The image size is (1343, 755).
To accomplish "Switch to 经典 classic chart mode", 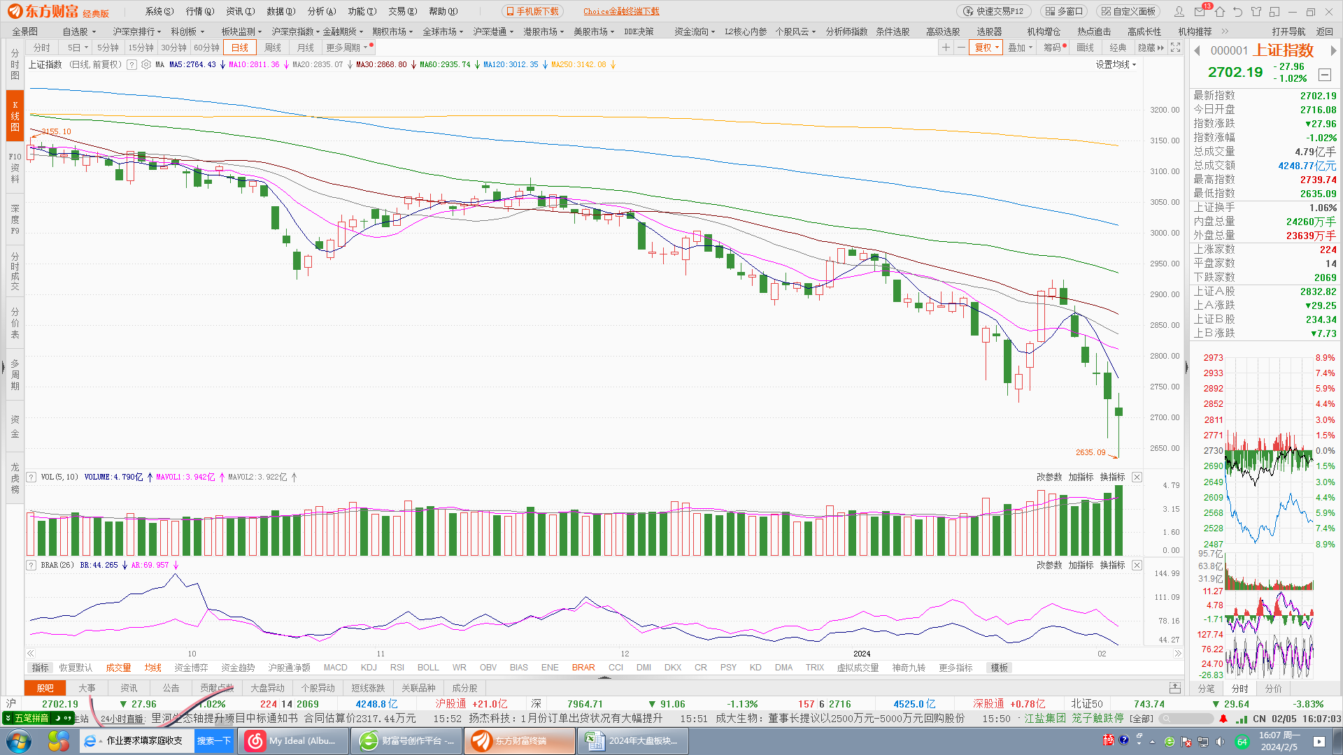I will coord(1118,48).
